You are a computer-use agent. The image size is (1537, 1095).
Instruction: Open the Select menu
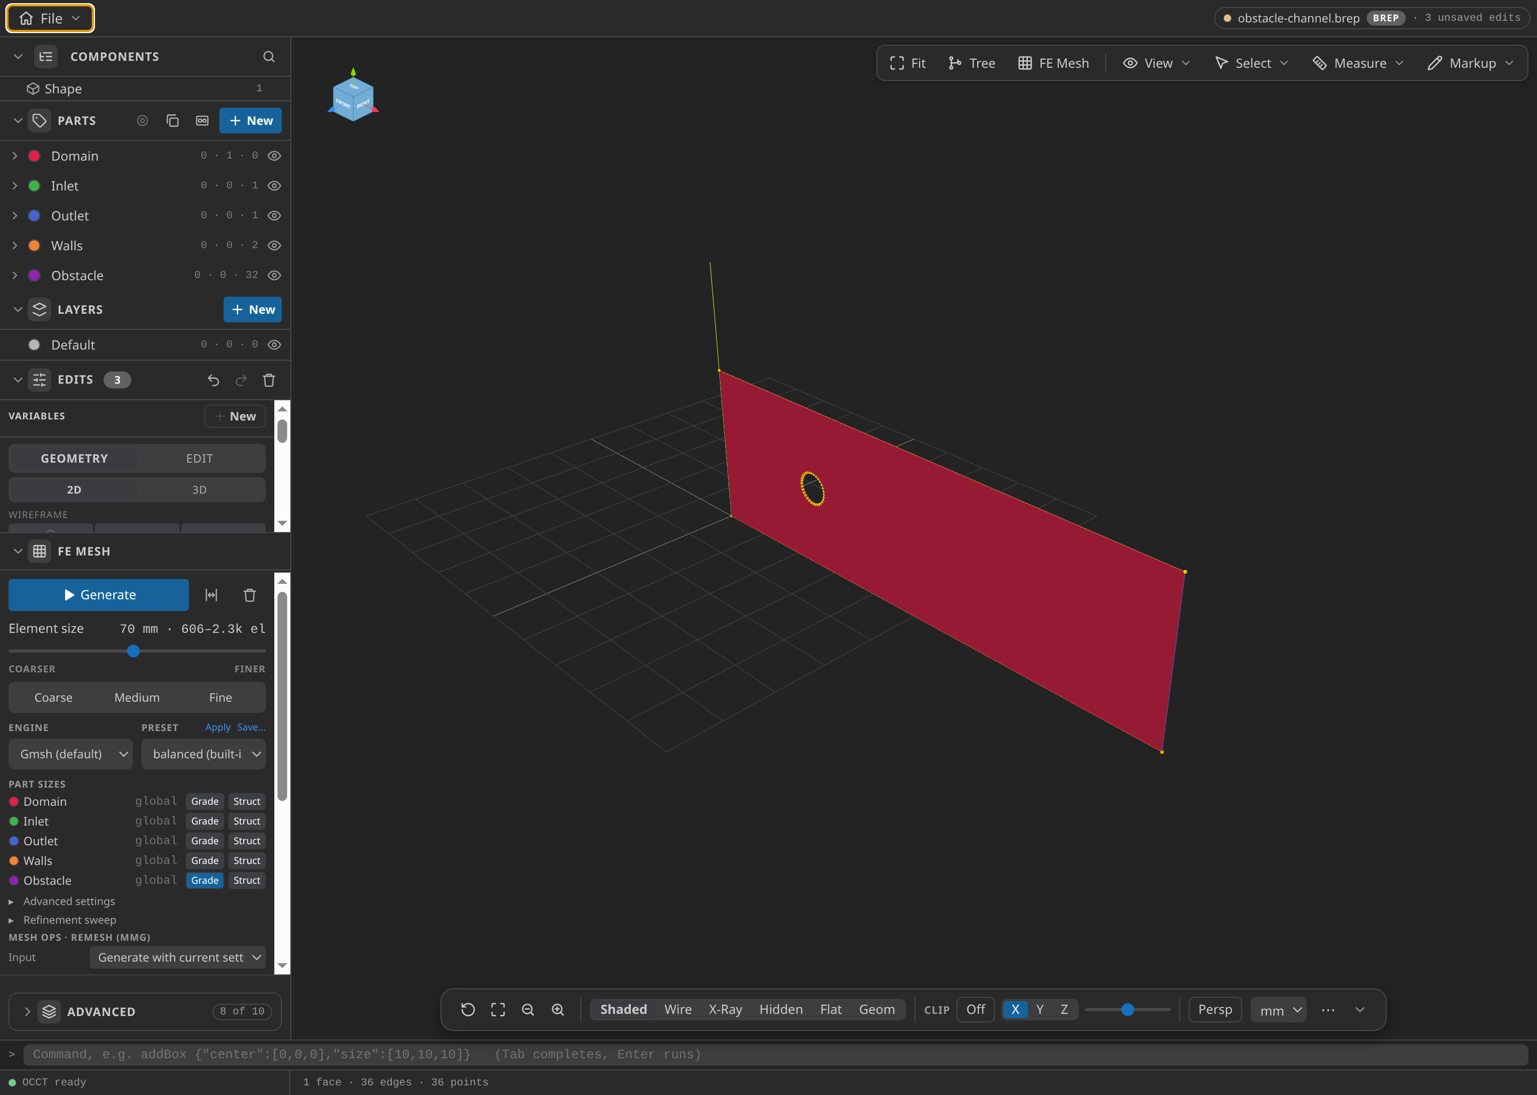[x=1251, y=64]
